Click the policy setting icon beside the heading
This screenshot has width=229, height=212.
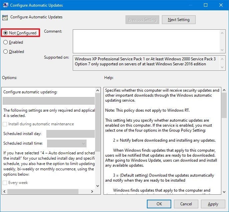5,17
